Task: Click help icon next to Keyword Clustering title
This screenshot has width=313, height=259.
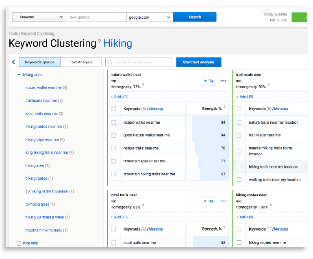Action: pyautogui.click(x=100, y=41)
